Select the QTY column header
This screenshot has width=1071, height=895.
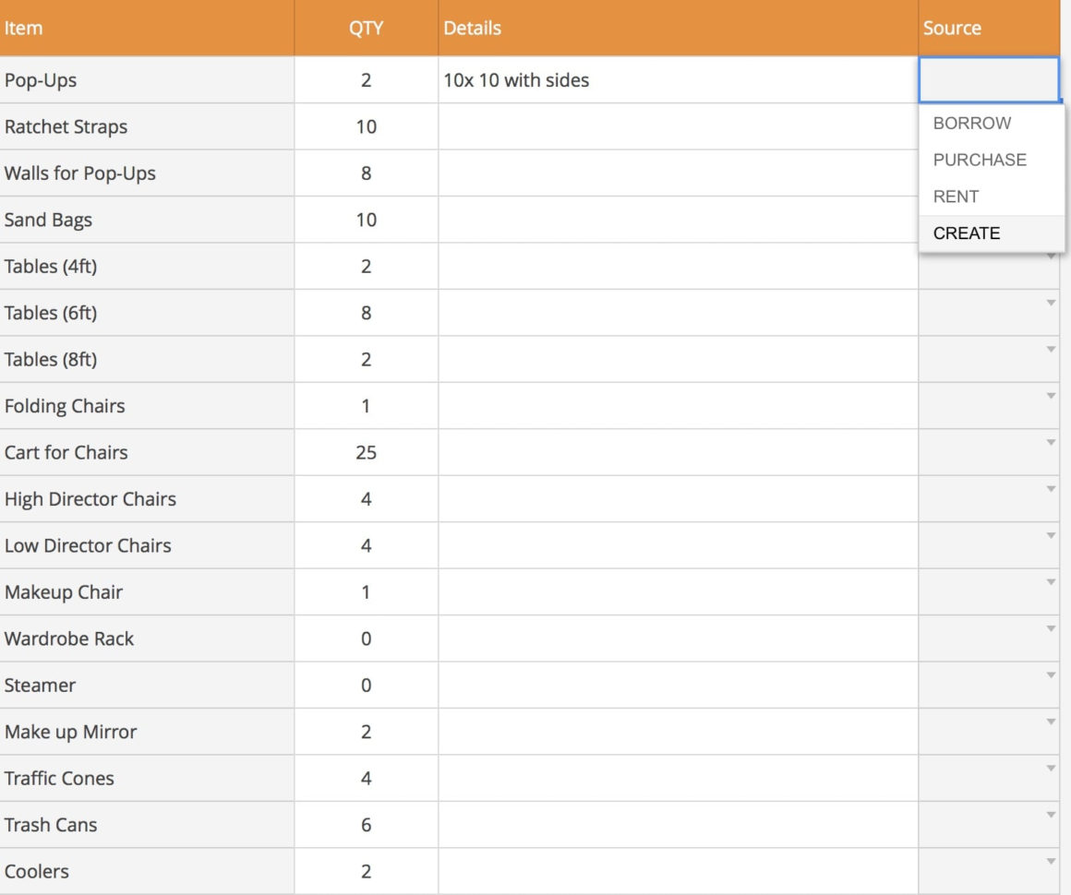366,28
